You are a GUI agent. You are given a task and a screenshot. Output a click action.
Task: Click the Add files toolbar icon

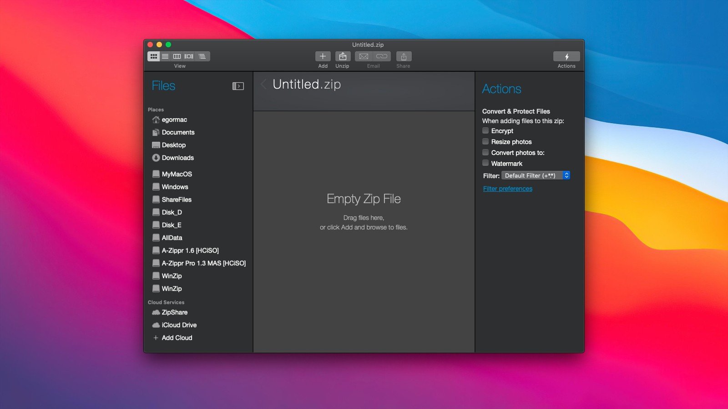(323, 56)
